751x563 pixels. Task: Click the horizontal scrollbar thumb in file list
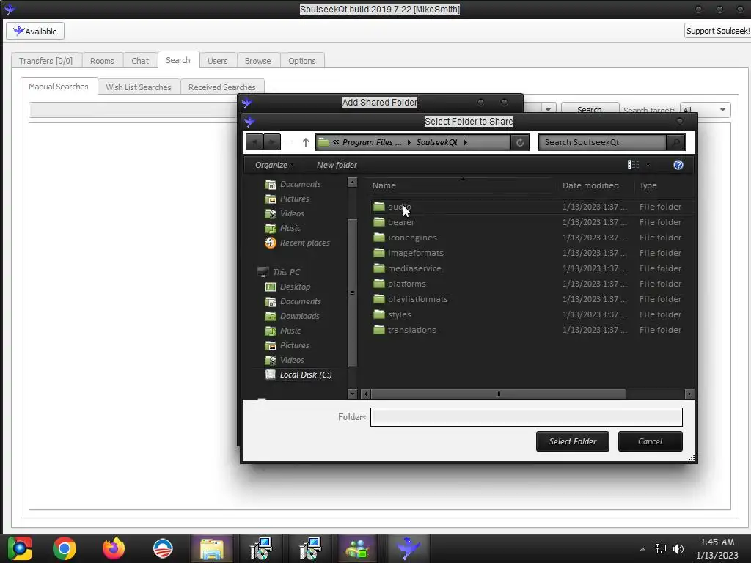(x=498, y=394)
